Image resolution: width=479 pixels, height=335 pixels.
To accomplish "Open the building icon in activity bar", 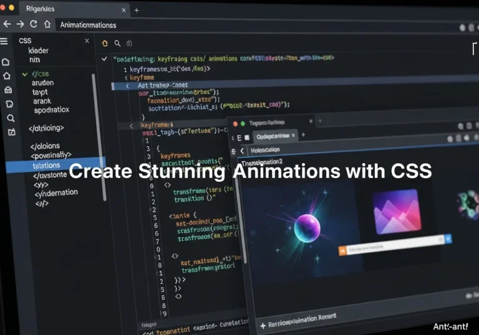I will point(8,90).
